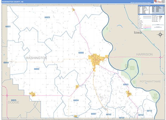Click the WASHINGTON county name label

point(36,58)
